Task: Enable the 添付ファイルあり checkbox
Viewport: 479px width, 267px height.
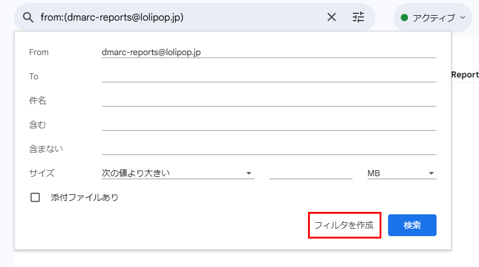Action: (x=35, y=197)
